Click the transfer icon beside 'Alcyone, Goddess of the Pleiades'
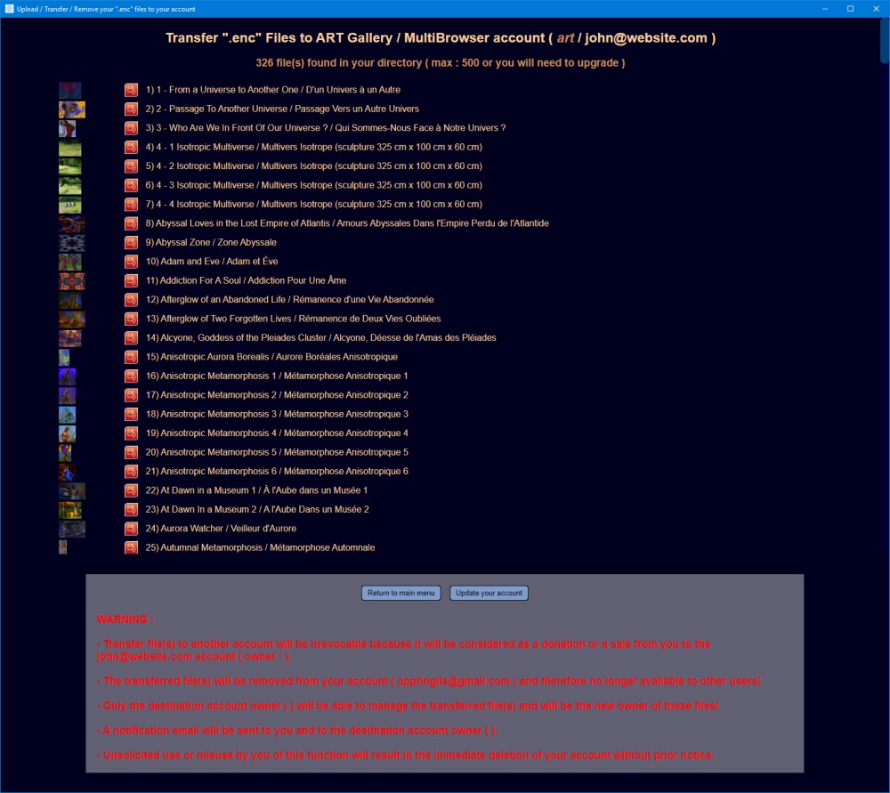This screenshot has height=793, width=890. (131, 337)
